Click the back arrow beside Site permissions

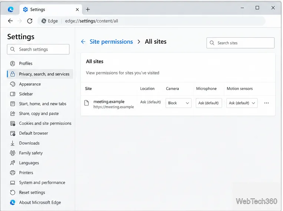point(83,41)
